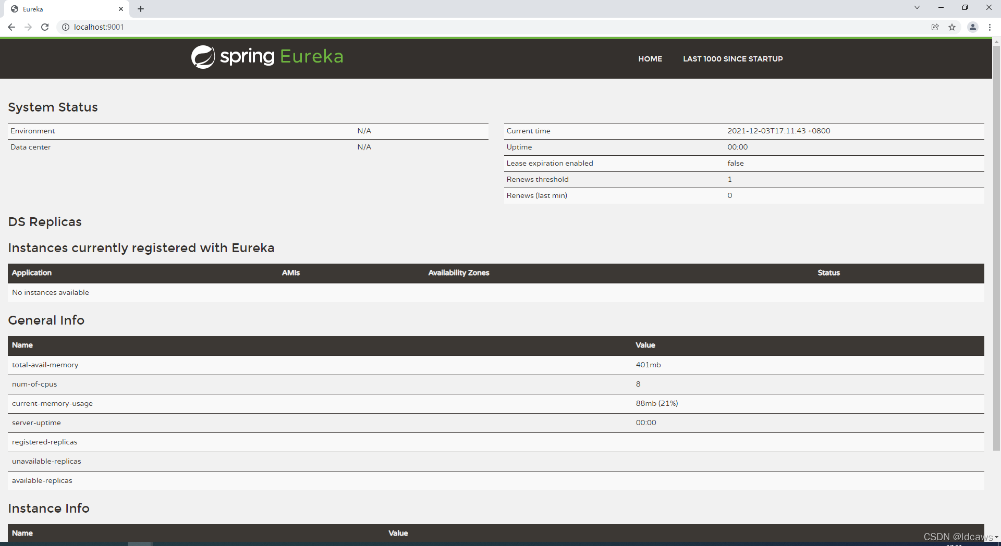Click scrollbar up arrow
Screen dimensions: 1001x546
996,41
